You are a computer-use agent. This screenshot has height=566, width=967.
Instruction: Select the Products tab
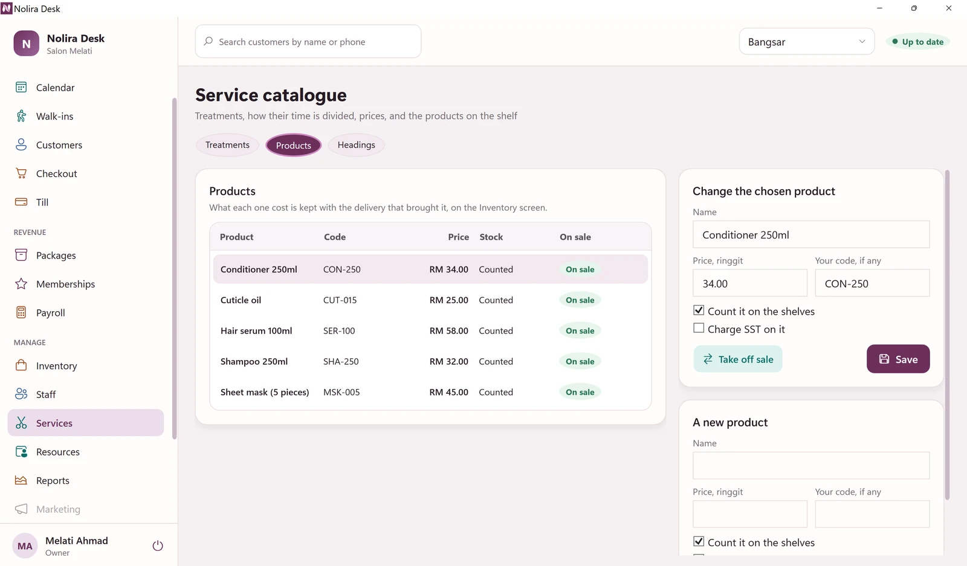(294, 145)
